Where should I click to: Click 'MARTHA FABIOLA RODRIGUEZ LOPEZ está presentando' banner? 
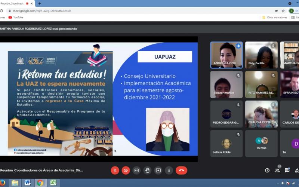(38, 29)
